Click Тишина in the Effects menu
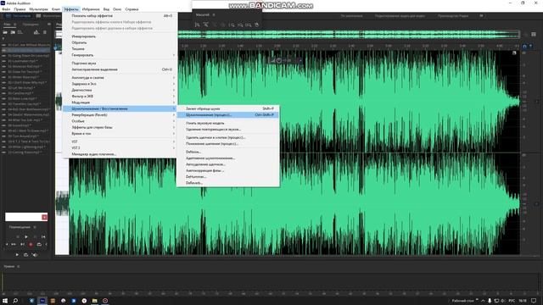Image resolution: width=543 pixels, height=305 pixels. click(120, 49)
